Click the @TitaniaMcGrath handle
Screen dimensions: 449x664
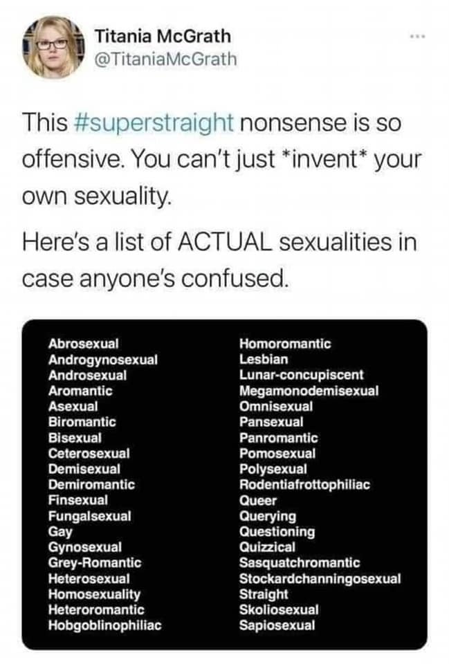coord(165,59)
